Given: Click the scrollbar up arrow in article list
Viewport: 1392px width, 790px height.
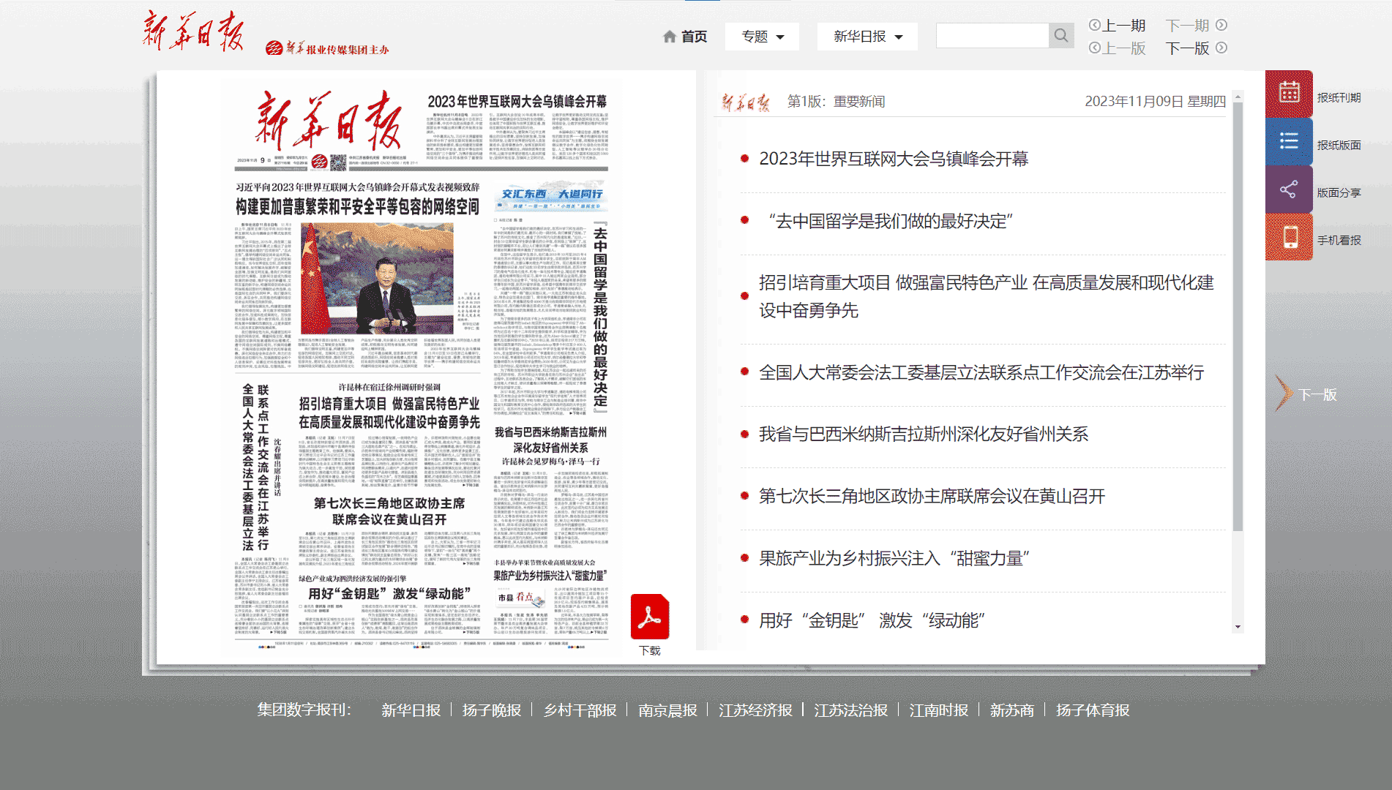Looking at the screenshot, I should coord(1238,96).
